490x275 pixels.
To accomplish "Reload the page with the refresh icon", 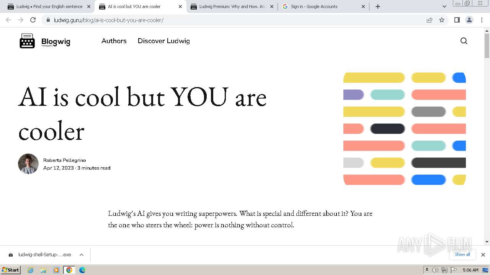I will 33,20.
